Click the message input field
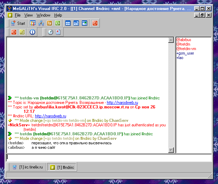Viewport: 218px width, 184px height. tap(109, 157)
